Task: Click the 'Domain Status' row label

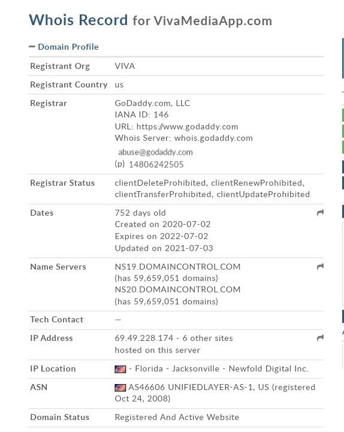Action: coord(60,417)
